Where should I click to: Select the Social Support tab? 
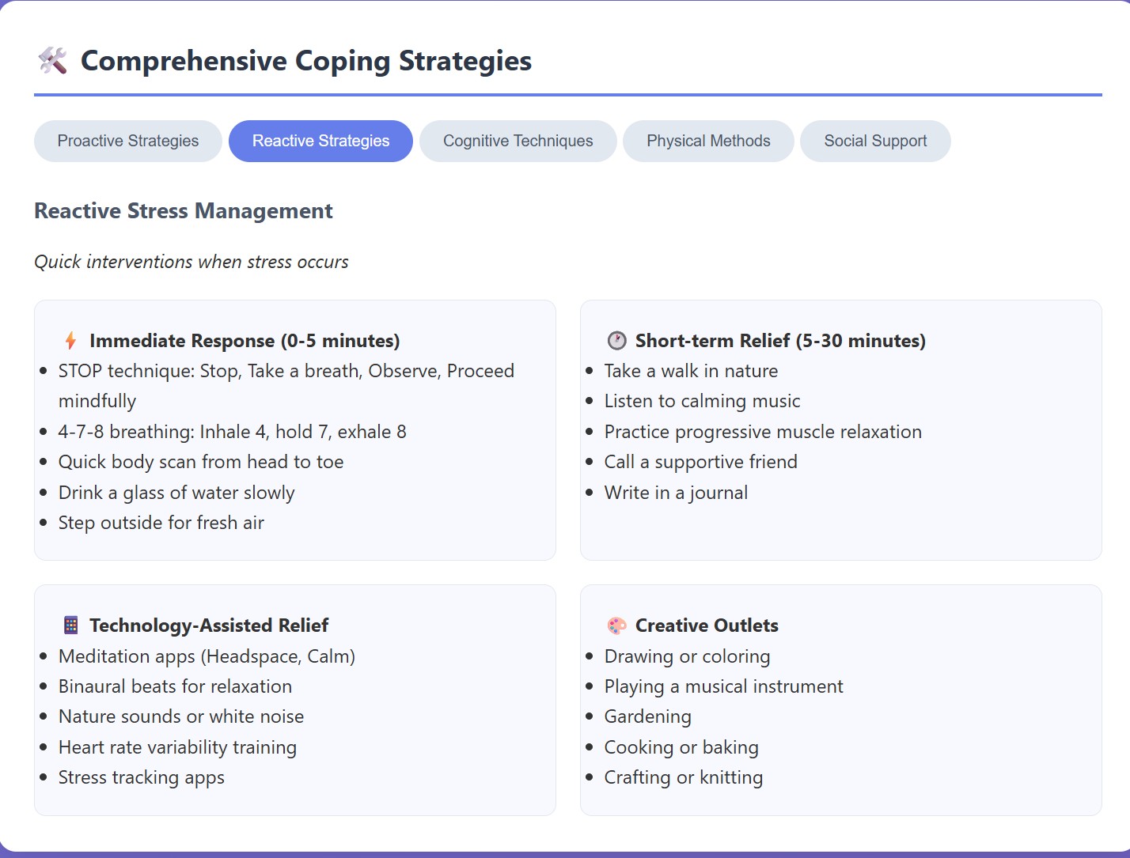pos(875,141)
